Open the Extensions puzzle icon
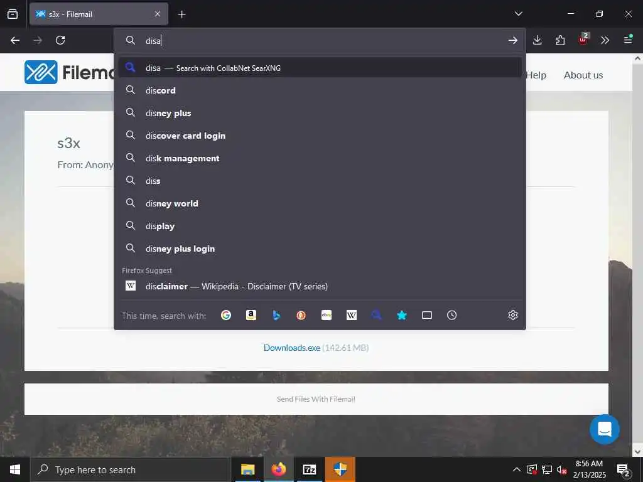Screen dimensions: 643x482 pyautogui.click(x=560, y=40)
